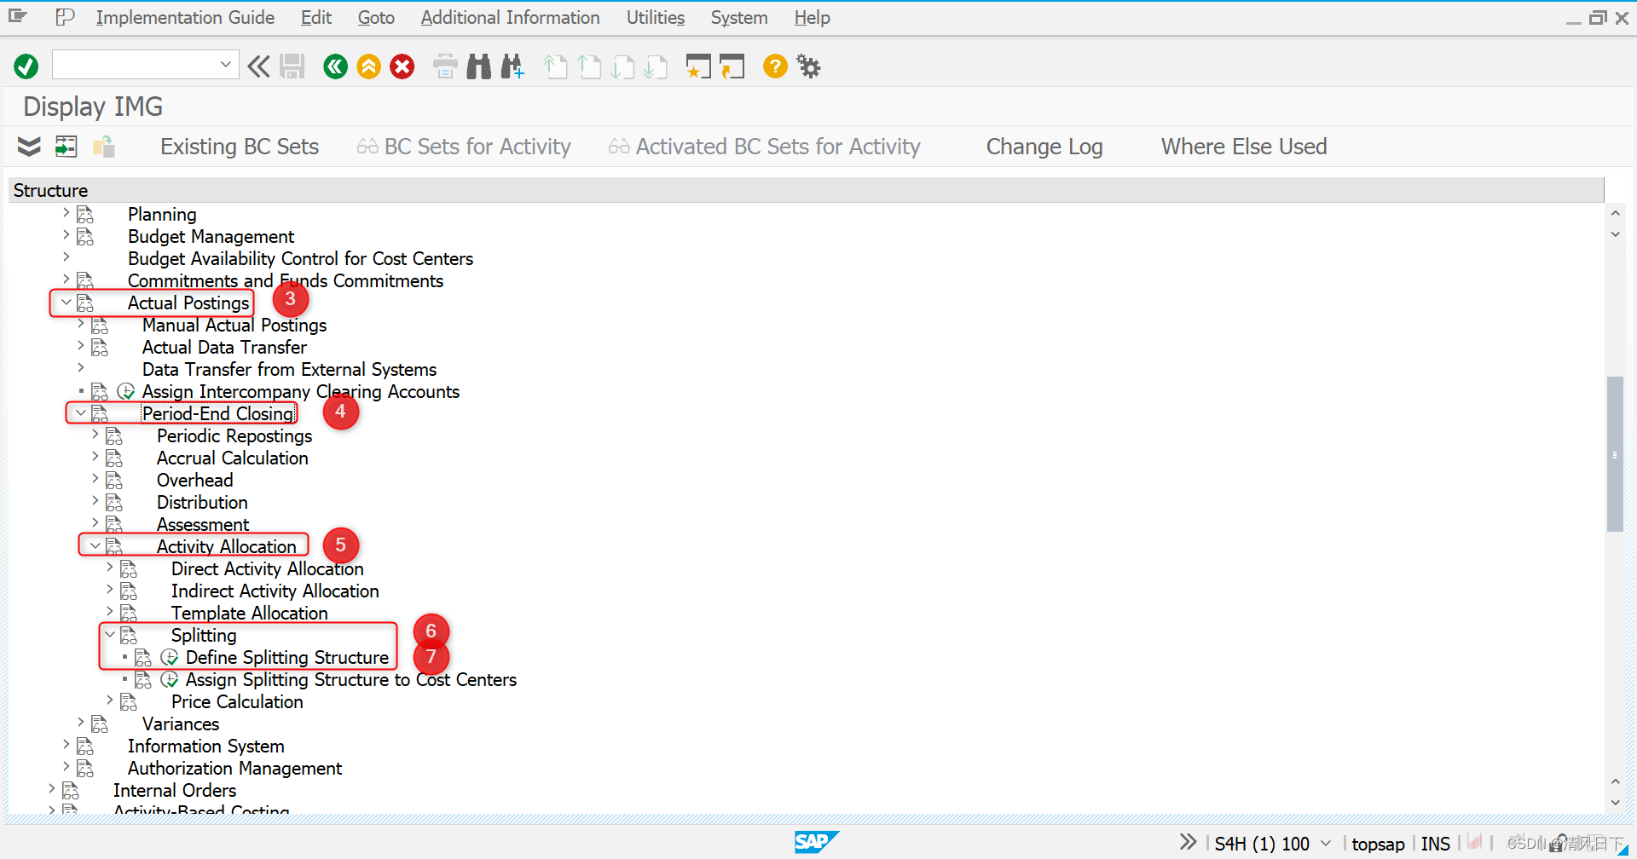Click the Next Page icon
1637x859 pixels.
[622, 66]
